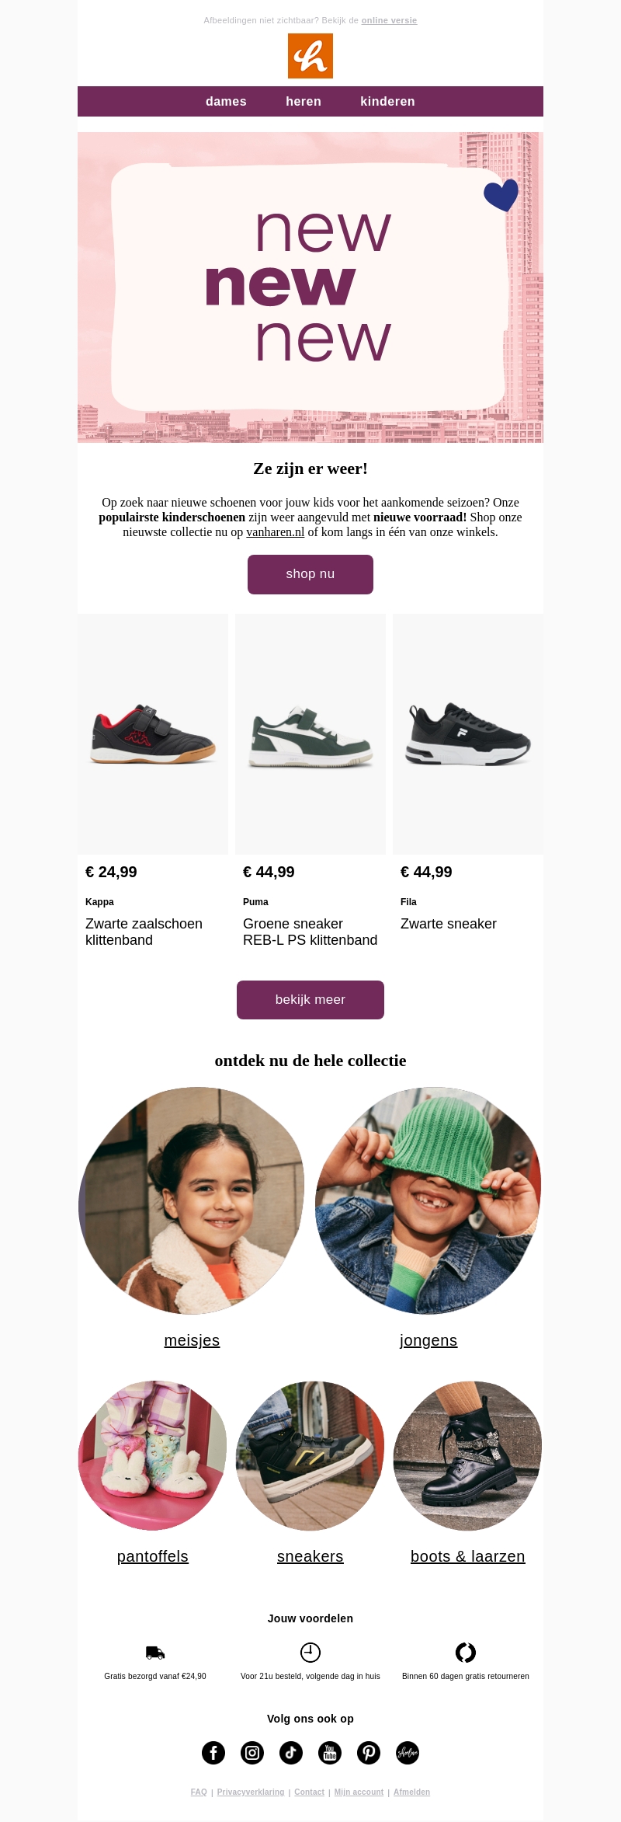The image size is (621, 1822).
Task: Click the Kappa zaalschoen product image
Action: [153, 734]
